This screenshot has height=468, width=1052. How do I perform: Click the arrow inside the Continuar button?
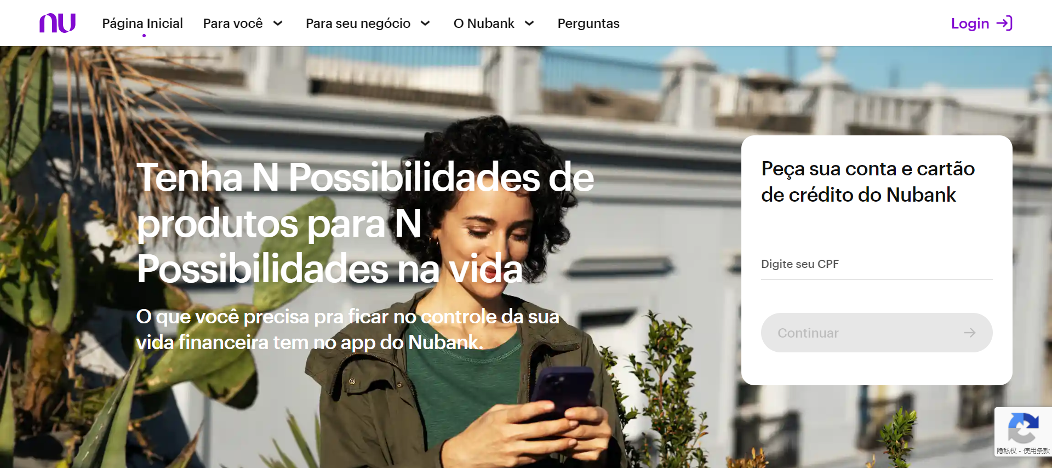coord(970,333)
